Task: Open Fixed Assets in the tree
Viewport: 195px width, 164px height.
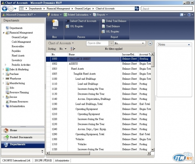Action: (x=18, y=55)
